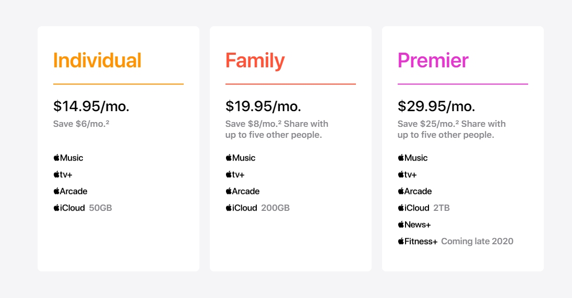This screenshot has width=572, height=298.
Task: Click the Coming late 2020 label
Action: point(477,241)
